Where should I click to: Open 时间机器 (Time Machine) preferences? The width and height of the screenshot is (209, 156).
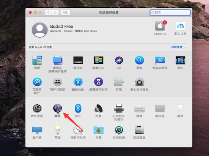coord(119,130)
